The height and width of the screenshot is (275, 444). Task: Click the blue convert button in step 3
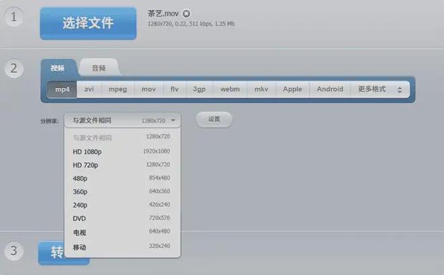(x=52, y=253)
